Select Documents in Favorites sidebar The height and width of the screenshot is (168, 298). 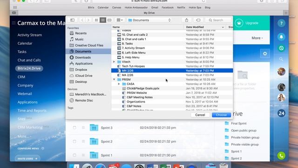coord(88,51)
